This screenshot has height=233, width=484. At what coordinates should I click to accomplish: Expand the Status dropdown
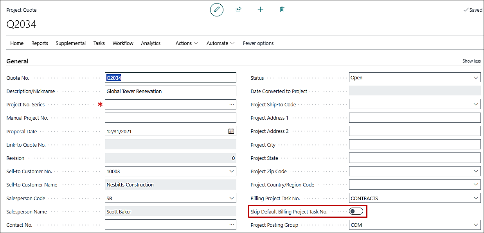[x=476, y=78]
